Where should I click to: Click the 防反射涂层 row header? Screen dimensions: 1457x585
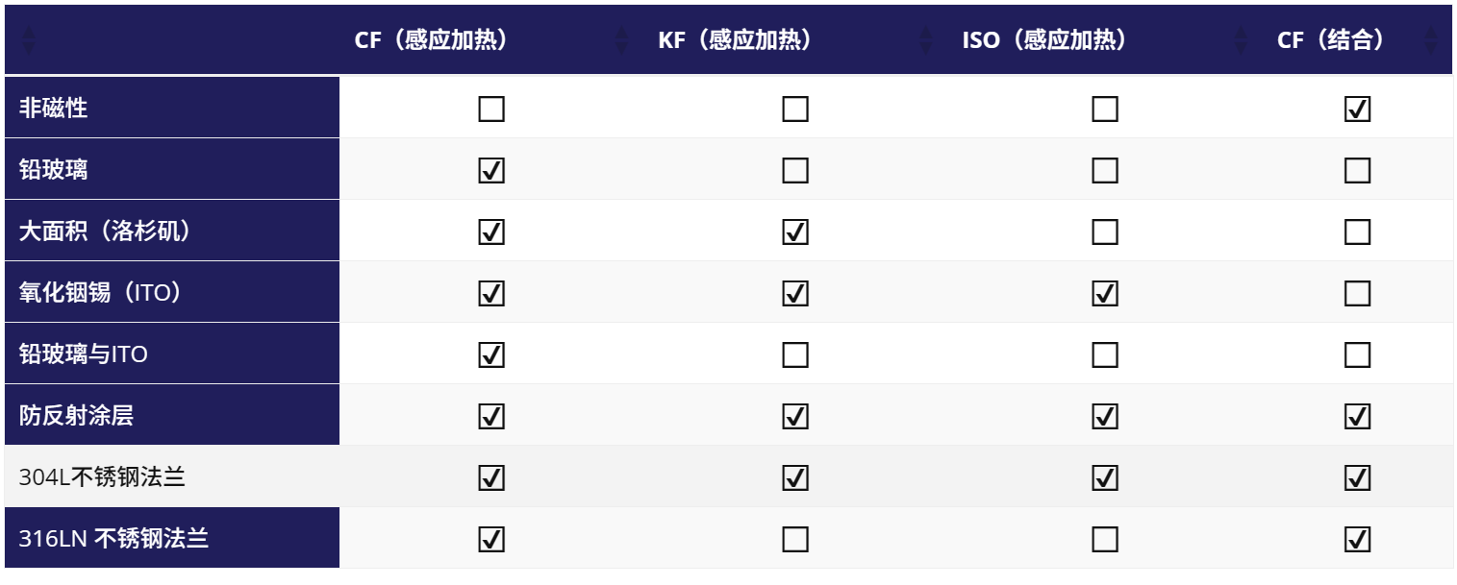click(x=76, y=416)
